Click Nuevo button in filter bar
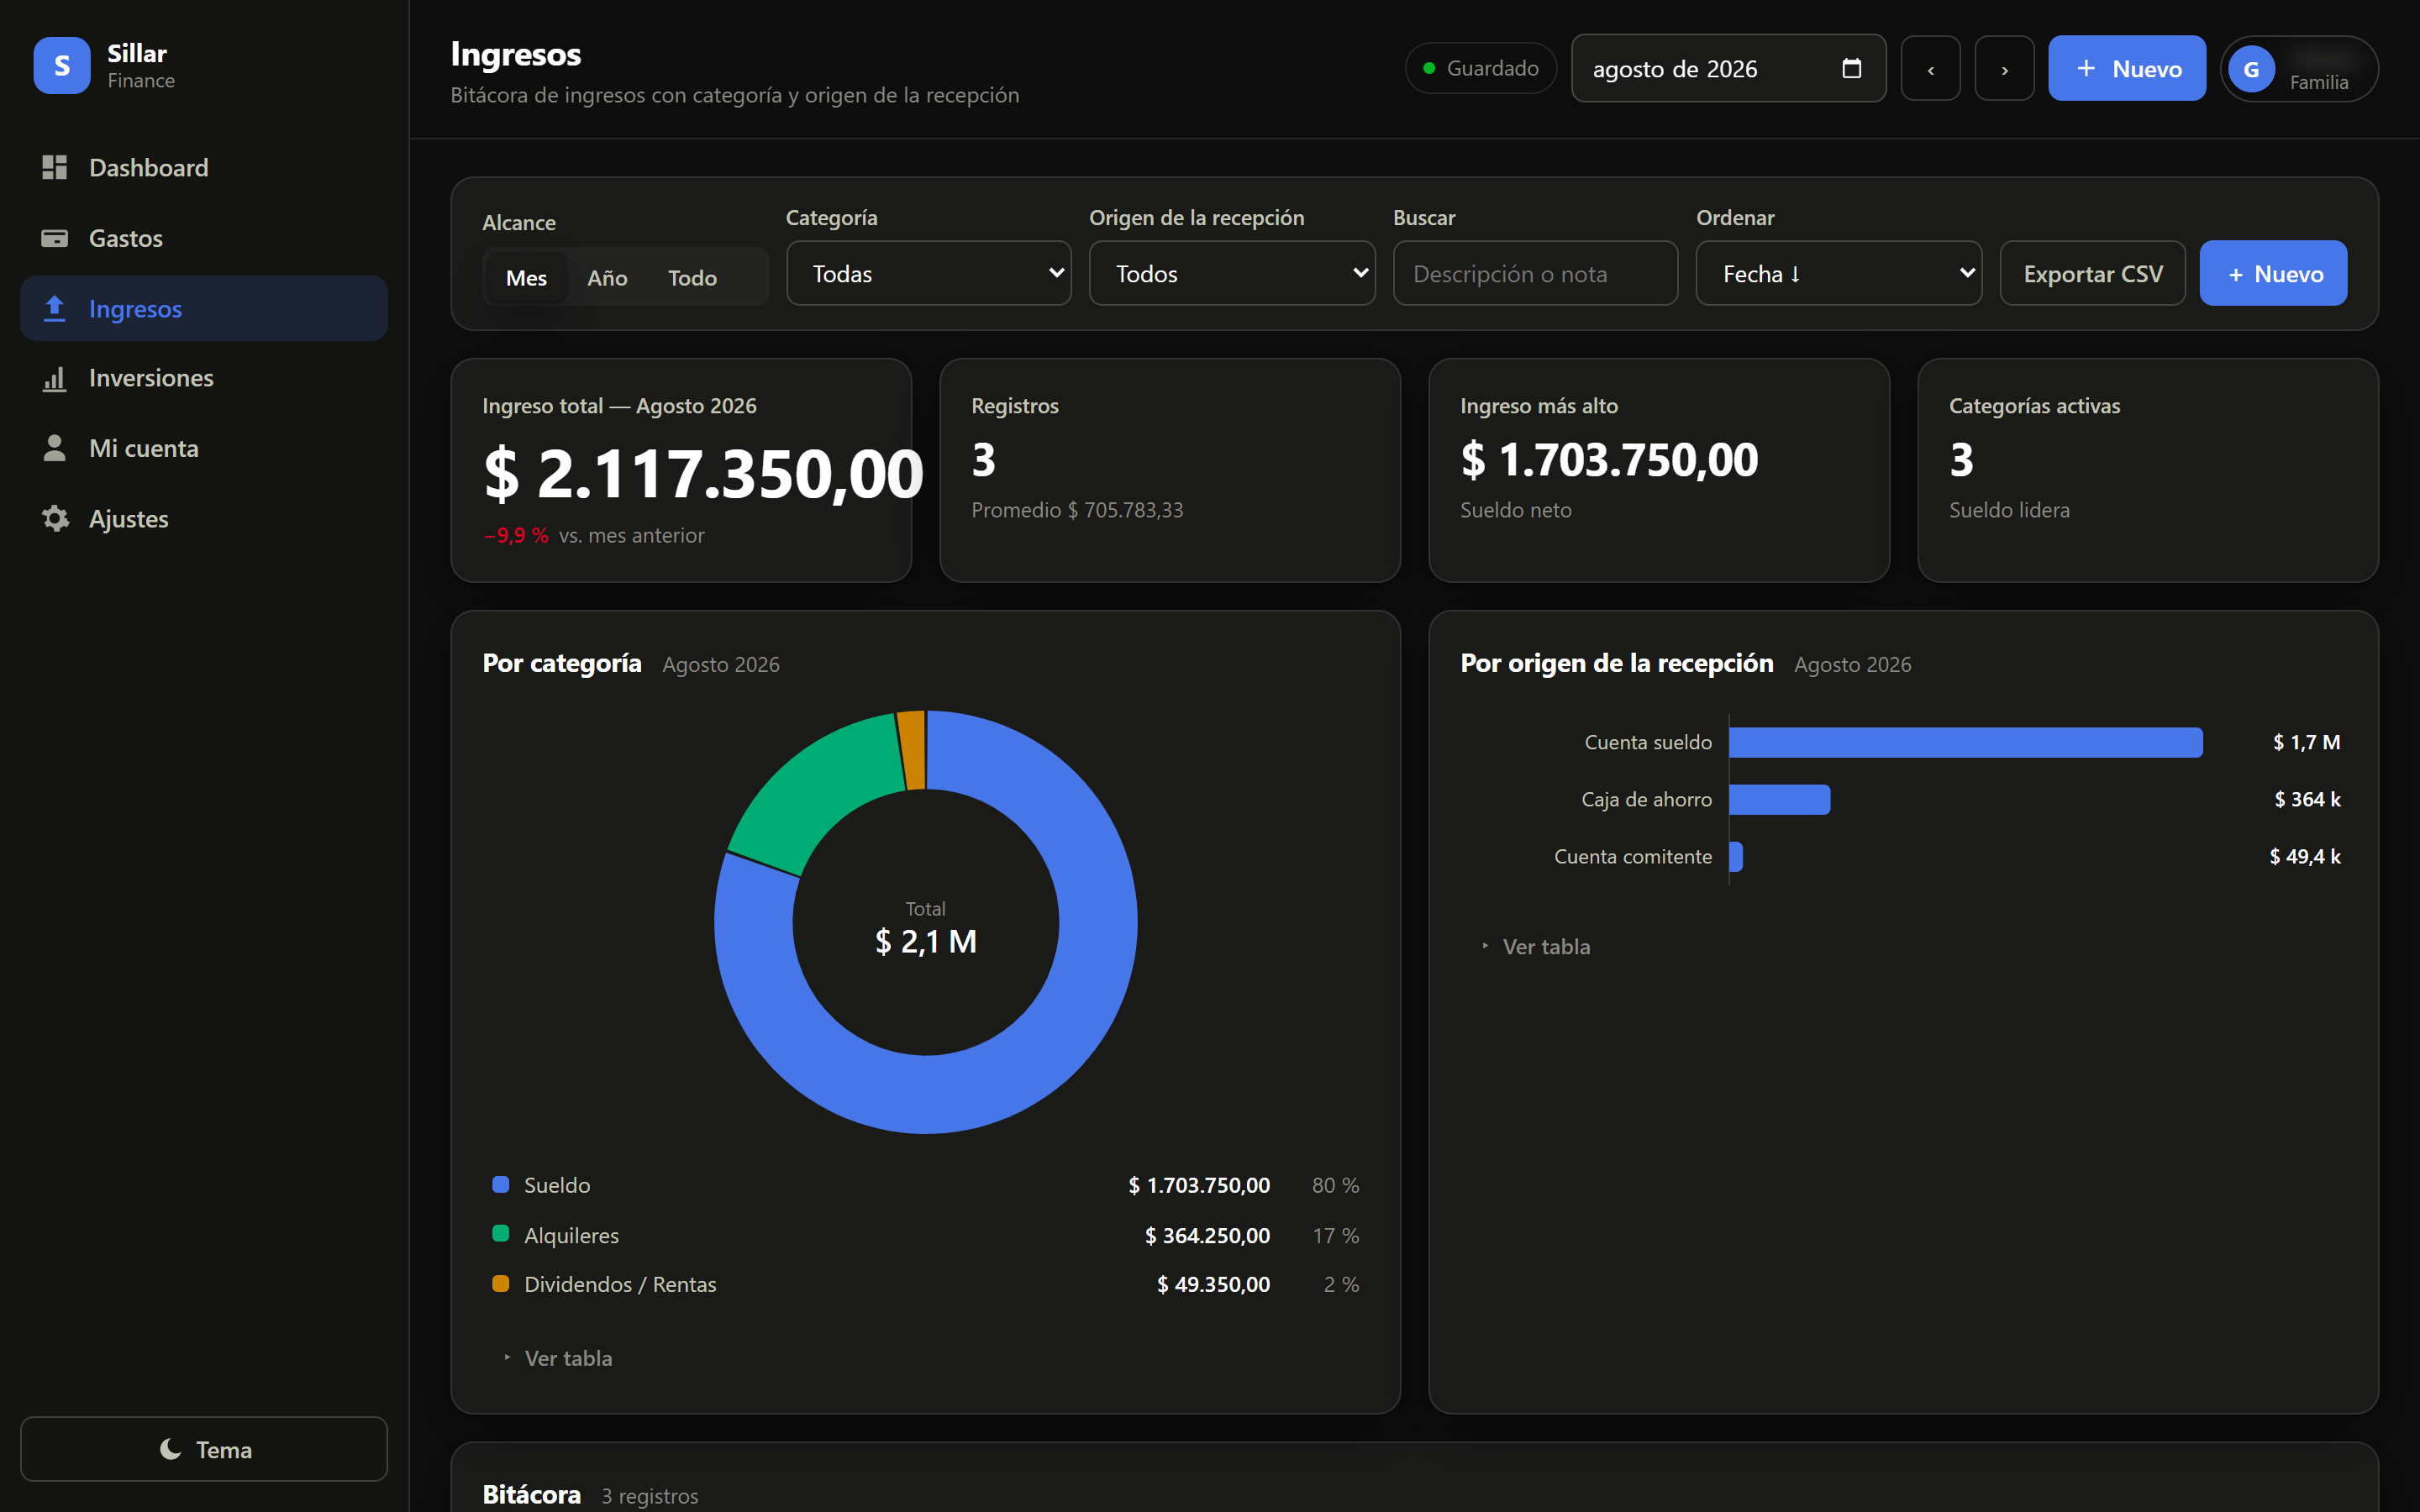 [2273, 273]
